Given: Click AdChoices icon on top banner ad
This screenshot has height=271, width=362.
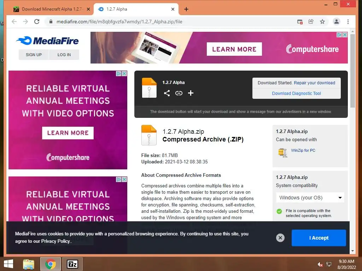Looking at the screenshot, I should (339, 35).
